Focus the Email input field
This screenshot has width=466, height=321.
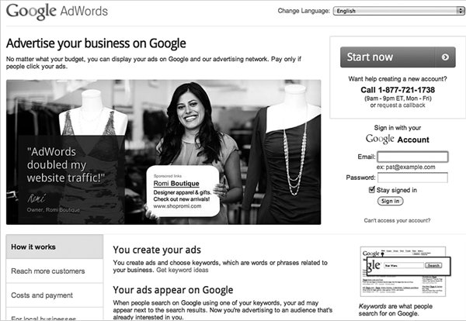pyautogui.click(x=412, y=157)
